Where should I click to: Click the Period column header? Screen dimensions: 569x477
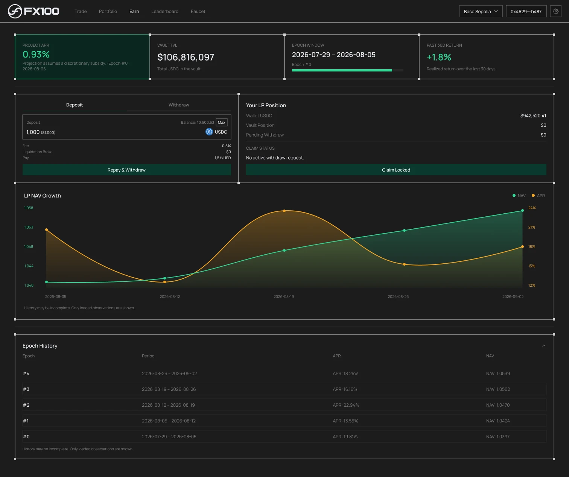coord(148,356)
